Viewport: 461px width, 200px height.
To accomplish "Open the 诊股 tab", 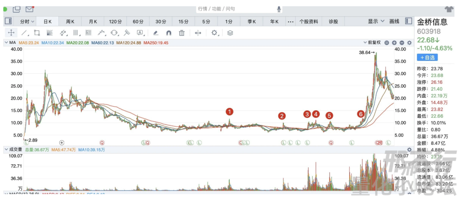I will (x=333, y=21).
